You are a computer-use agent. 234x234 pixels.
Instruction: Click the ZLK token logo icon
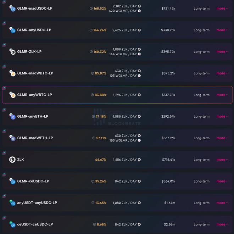coord(12,160)
